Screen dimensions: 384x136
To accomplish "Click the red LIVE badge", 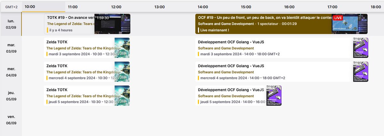I will [338, 18].
